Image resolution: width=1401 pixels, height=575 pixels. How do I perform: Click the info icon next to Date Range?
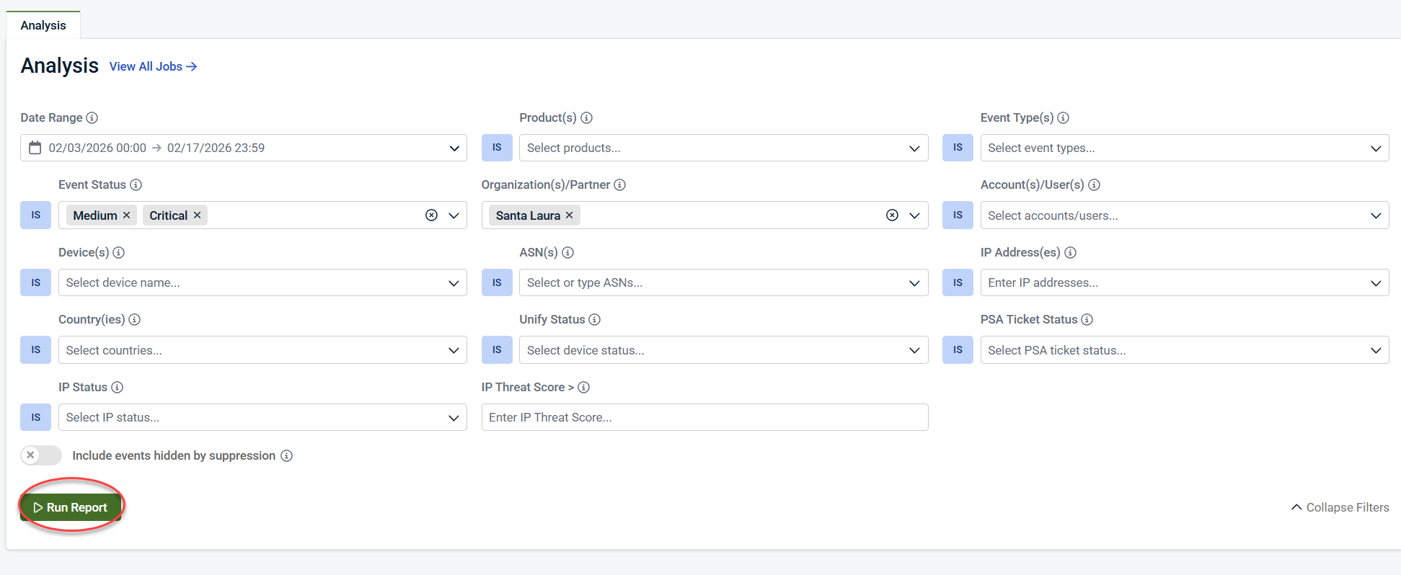(92, 117)
